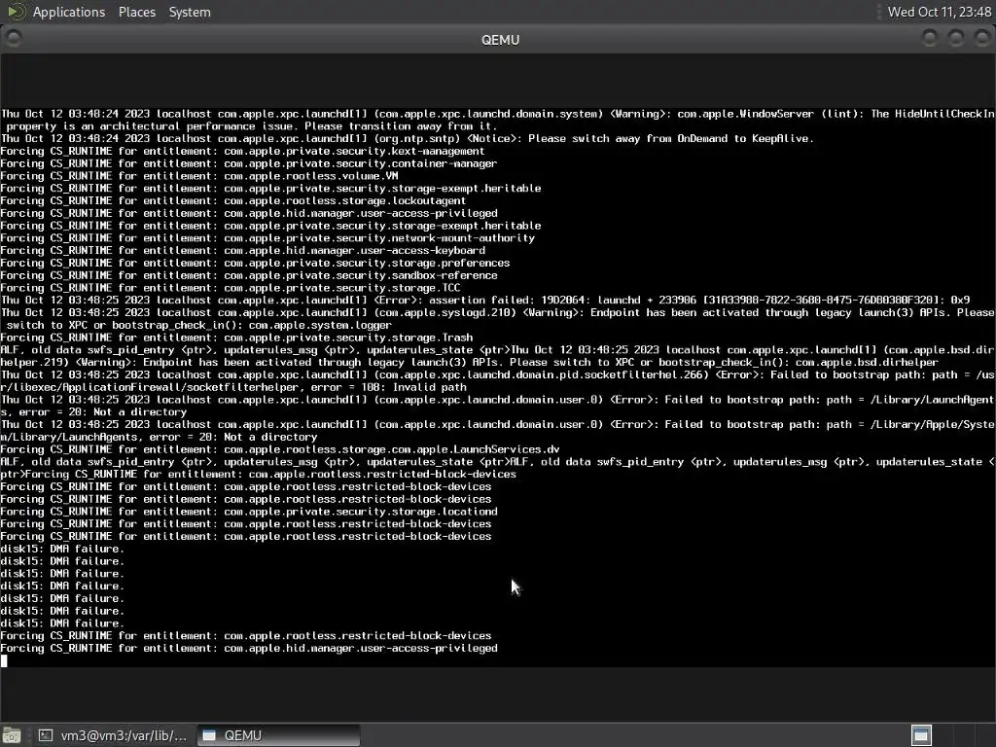Click the clock showing Wed Oct 11, 23:48
996x747 pixels.
click(939, 12)
